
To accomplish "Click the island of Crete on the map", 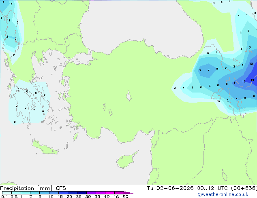I will click(x=45, y=148).
